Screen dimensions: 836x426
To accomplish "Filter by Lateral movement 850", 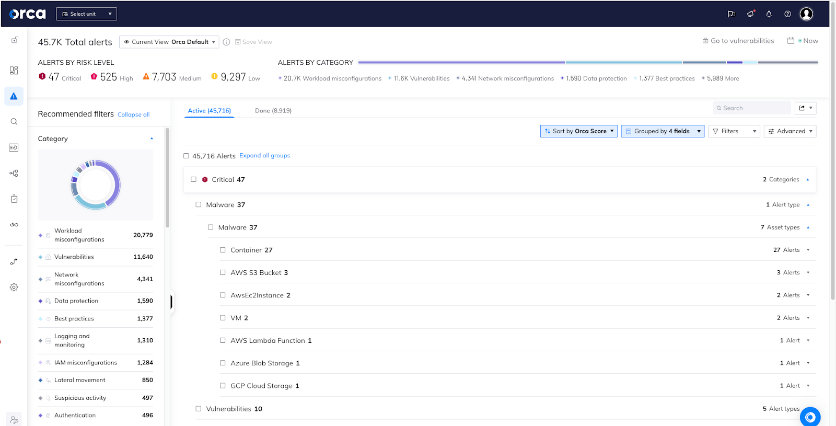I will click(96, 381).
